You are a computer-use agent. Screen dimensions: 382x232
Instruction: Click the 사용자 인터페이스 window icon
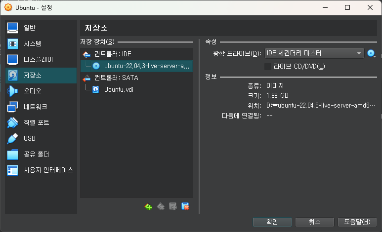tap(12, 170)
